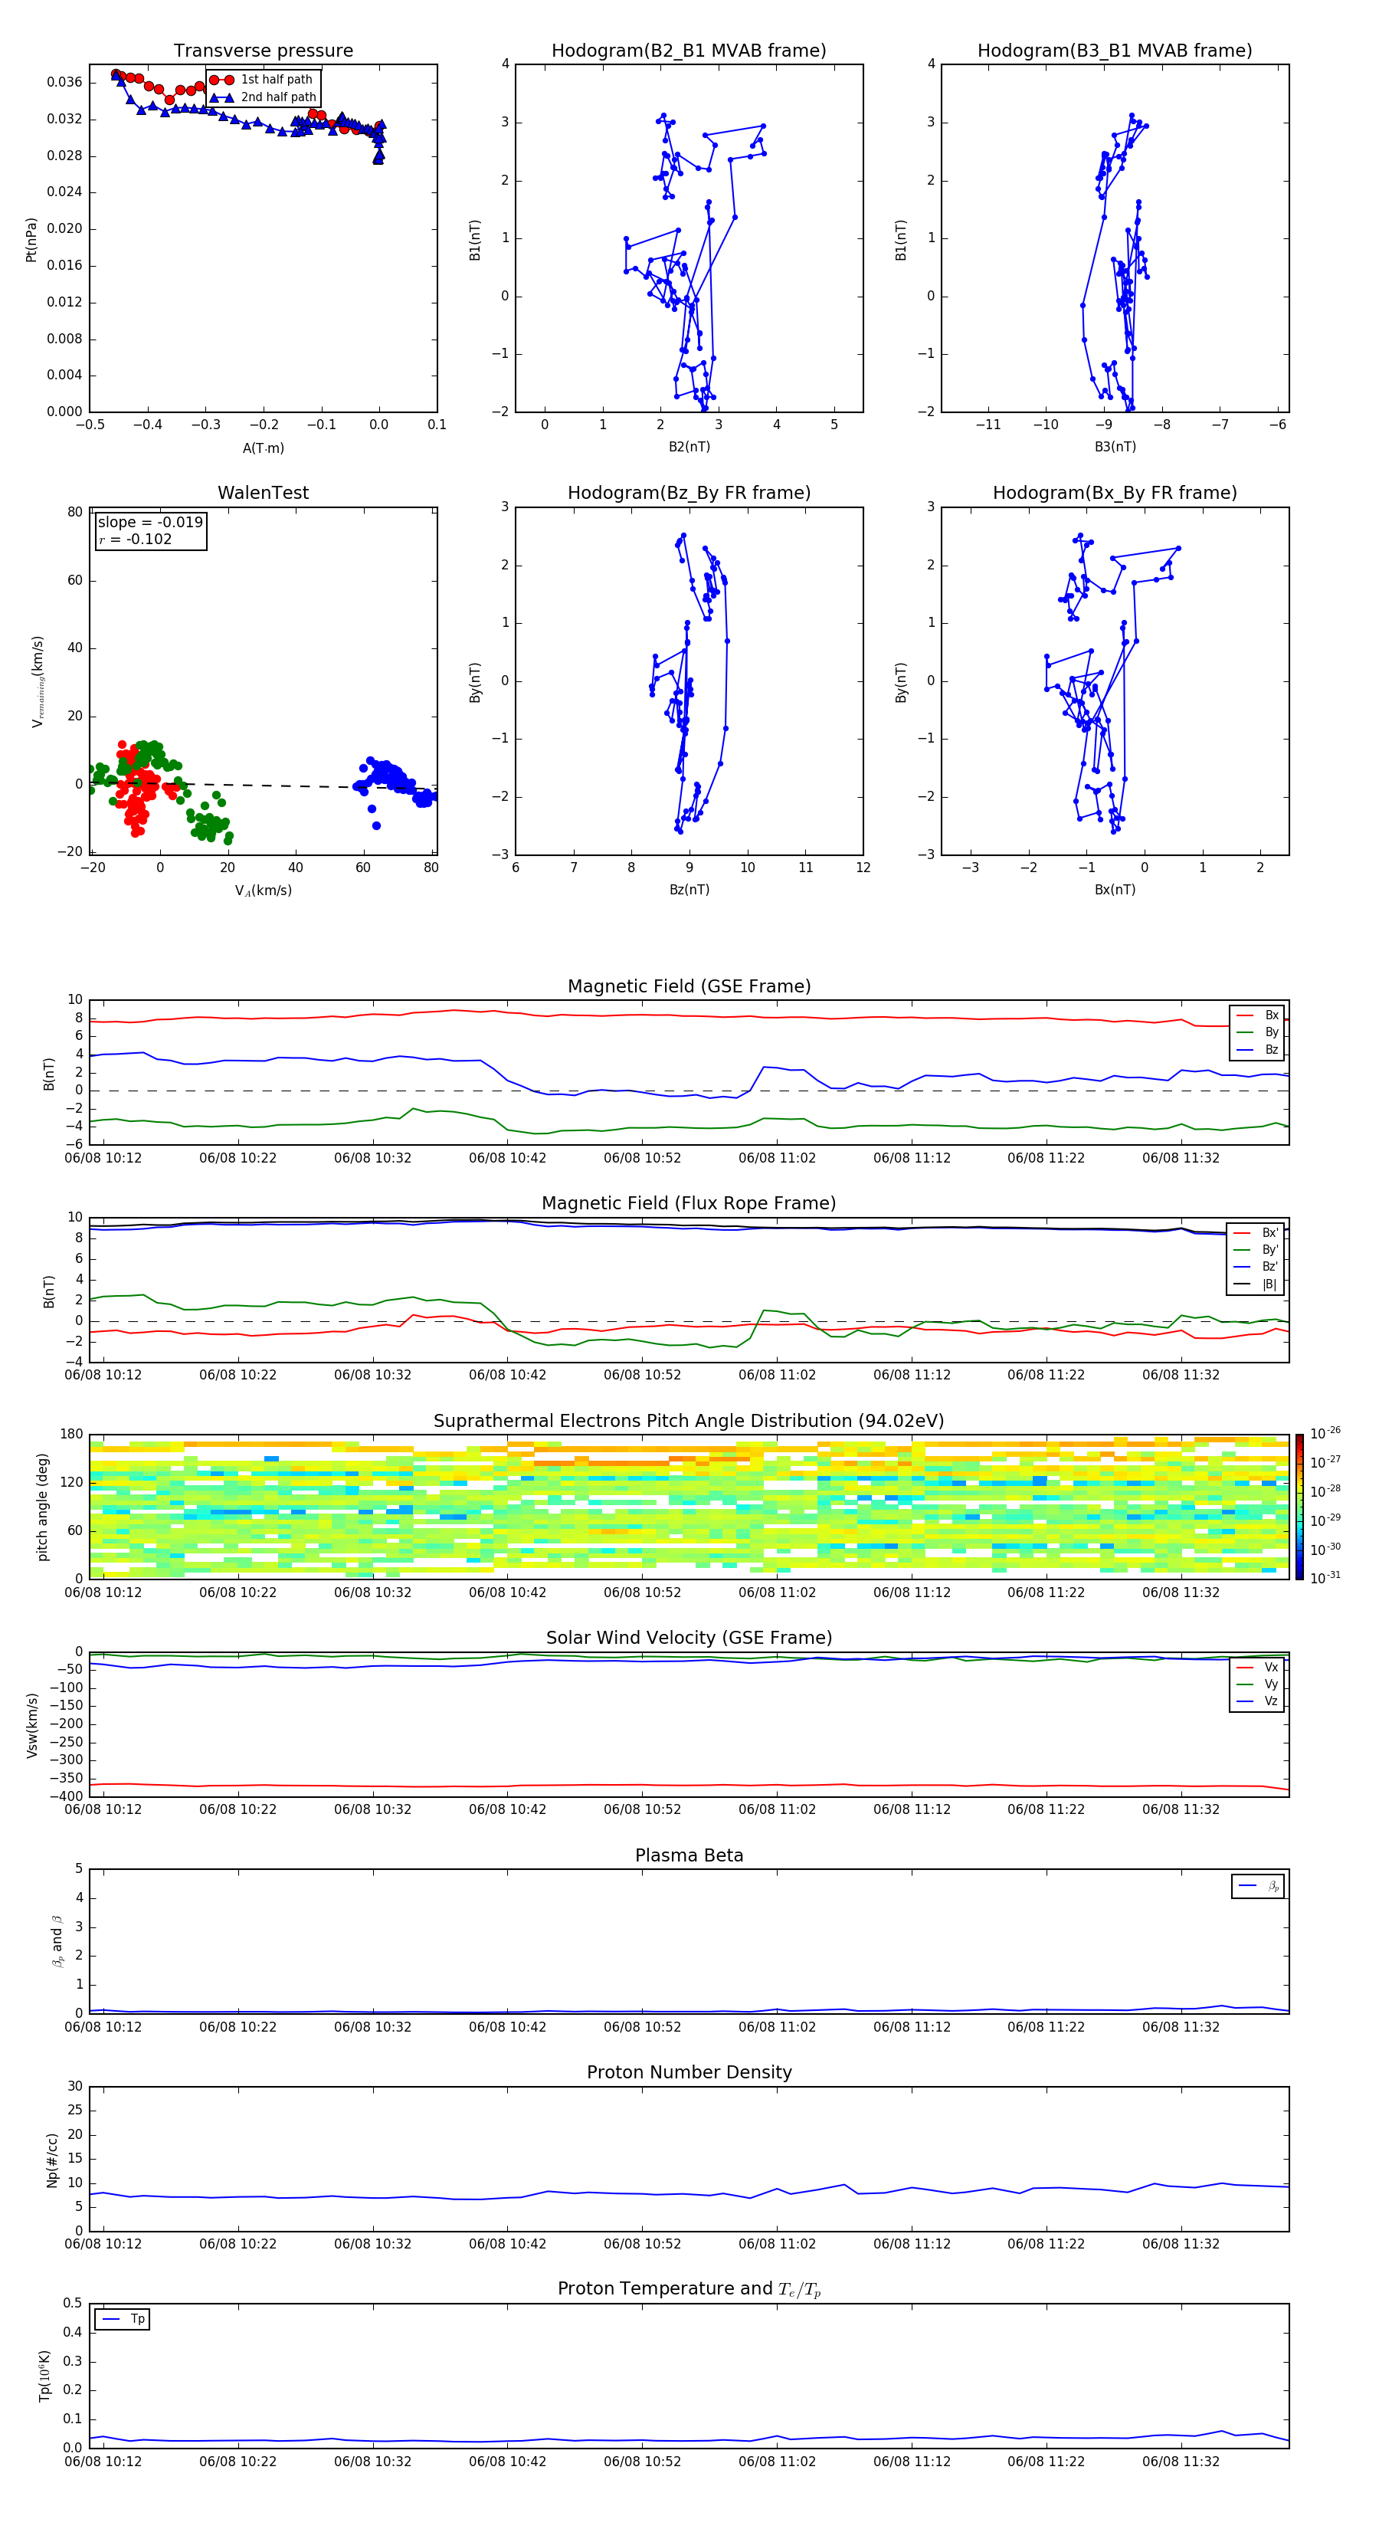Screen dimensions: 1379x2529
Task: Click the 'Bx(nT)' x-axis label
Action: (x=1115, y=890)
